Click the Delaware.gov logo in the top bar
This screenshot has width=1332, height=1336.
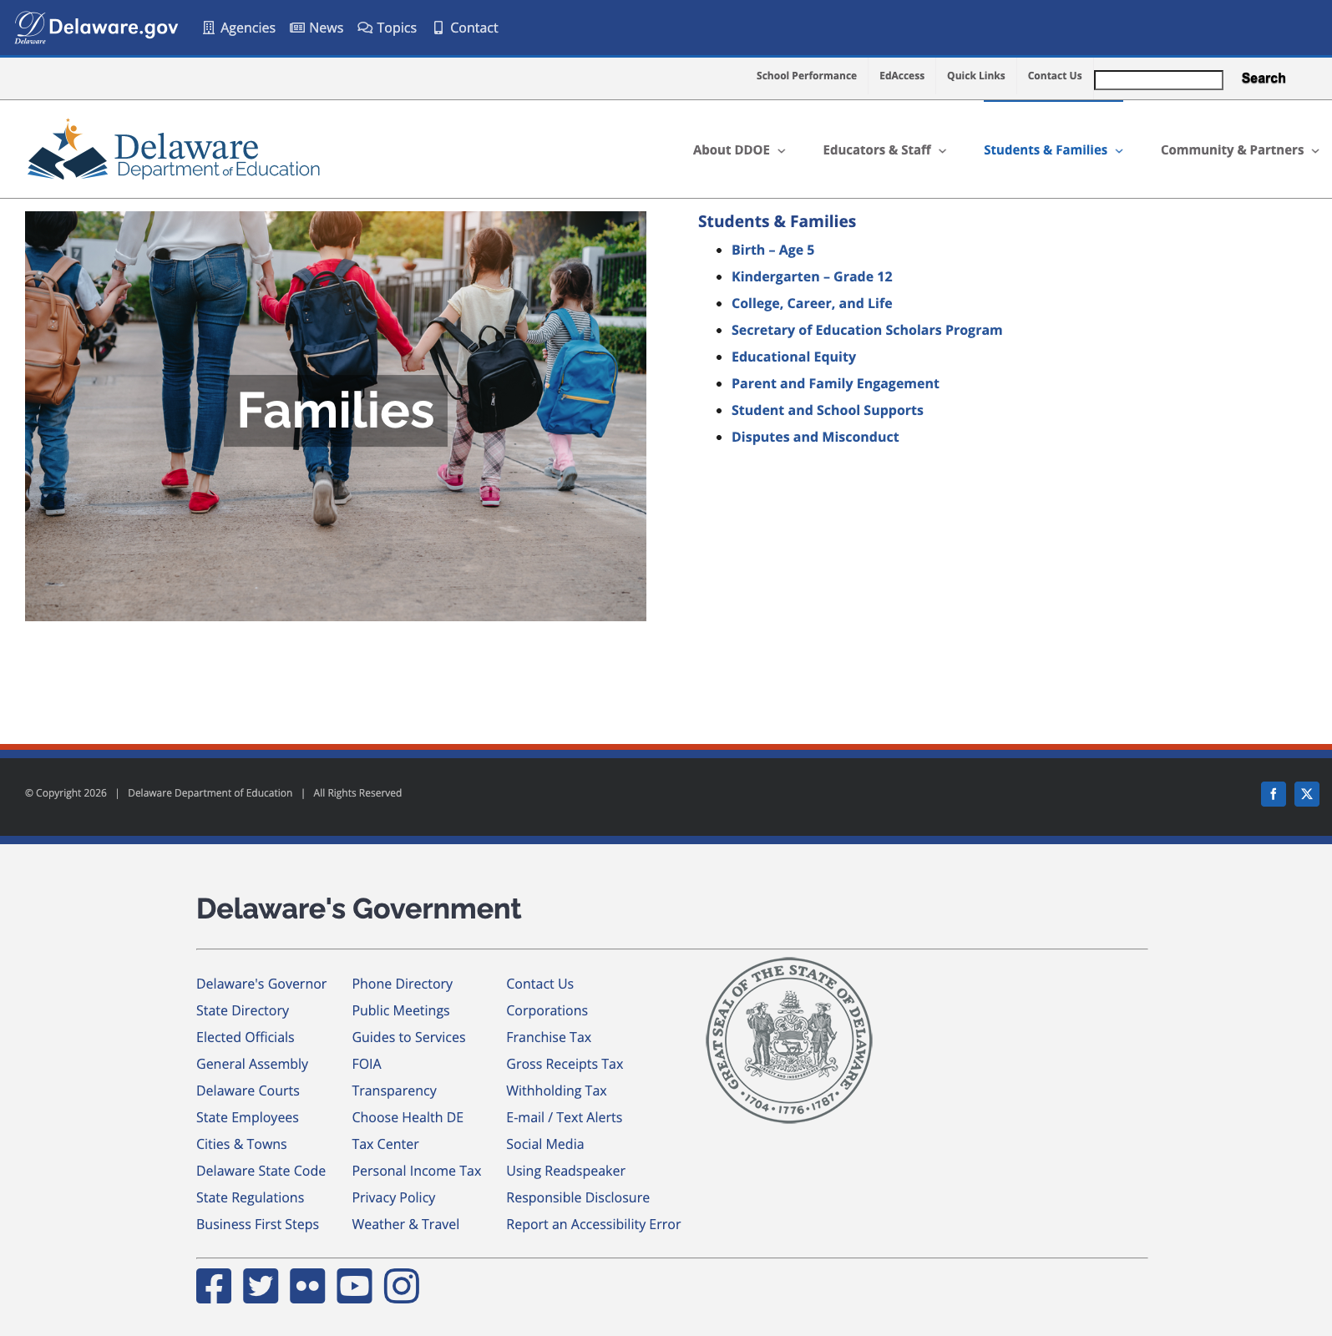(x=97, y=28)
